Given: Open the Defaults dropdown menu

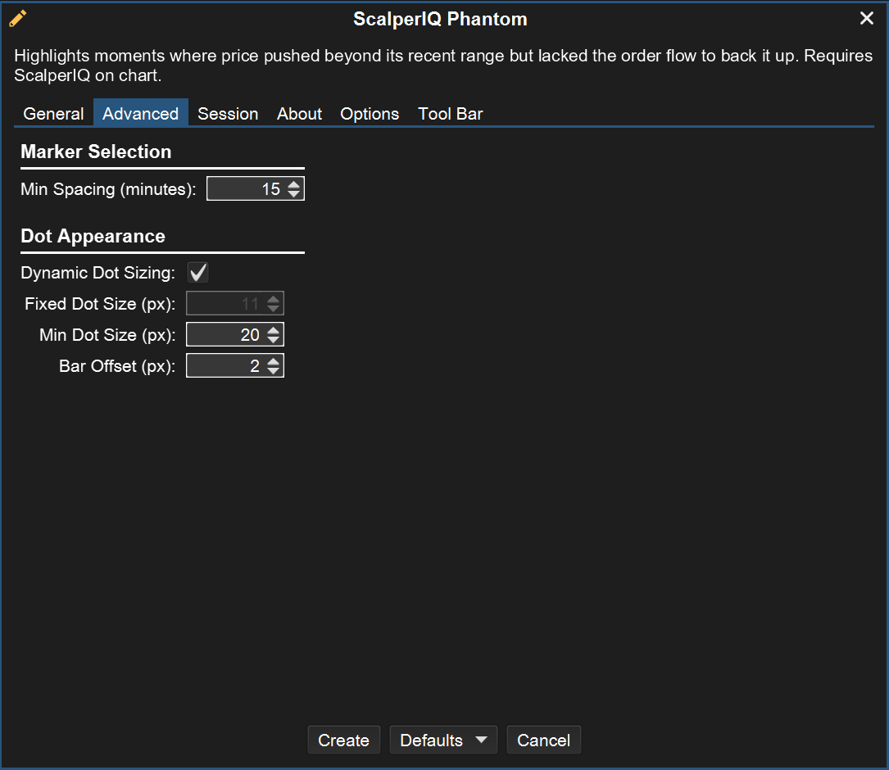Looking at the screenshot, I should [443, 740].
